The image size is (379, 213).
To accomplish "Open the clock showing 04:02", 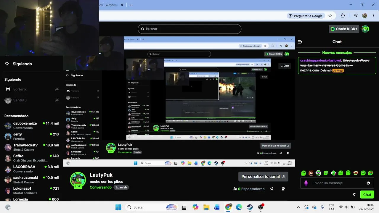I will 367,207.
